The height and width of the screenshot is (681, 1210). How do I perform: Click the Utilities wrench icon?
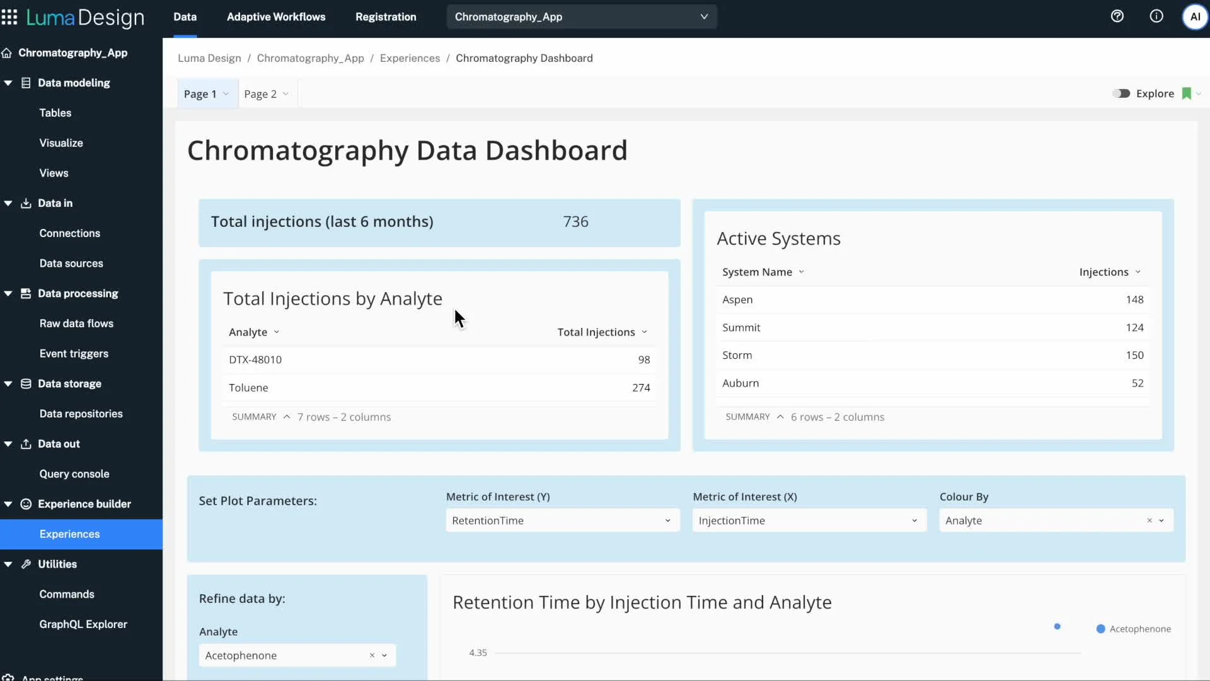[26, 564]
